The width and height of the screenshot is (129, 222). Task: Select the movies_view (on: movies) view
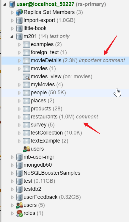pyautogui.click(x=62, y=76)
